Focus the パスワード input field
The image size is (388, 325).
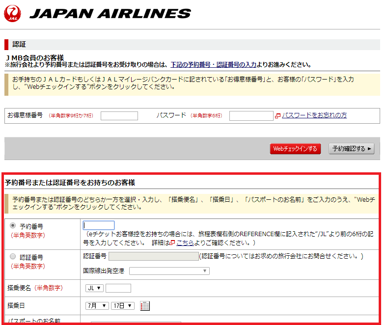tap(251, 116)
